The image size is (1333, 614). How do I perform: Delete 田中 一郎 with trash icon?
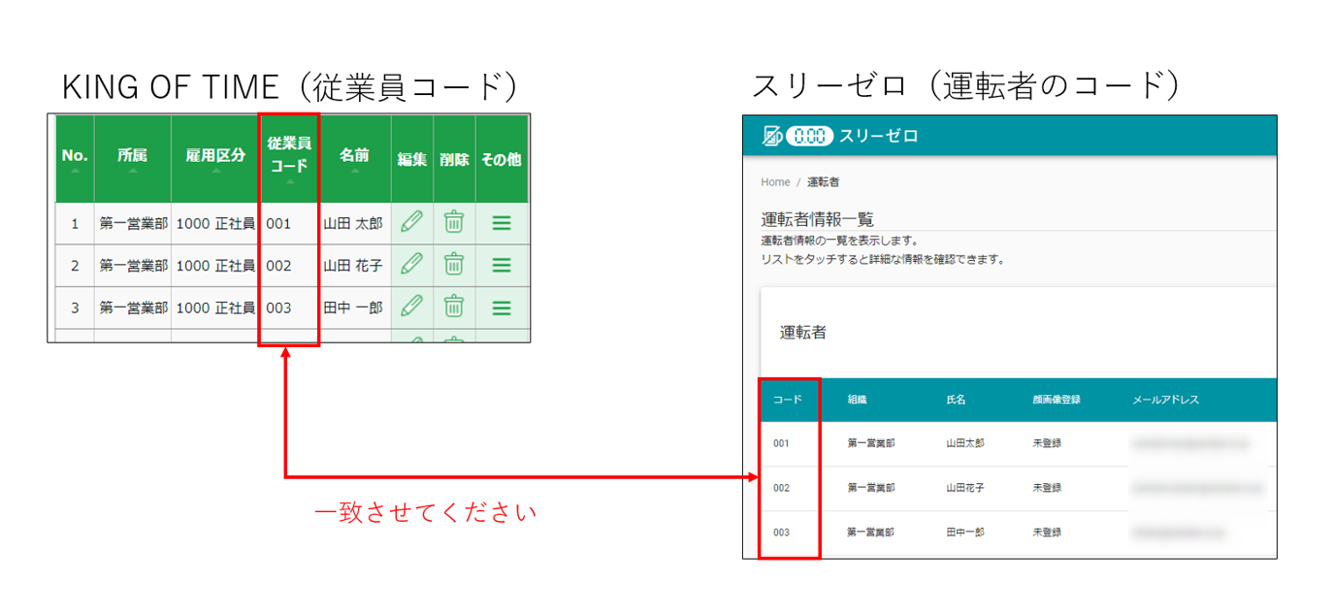tap(453, 306)
